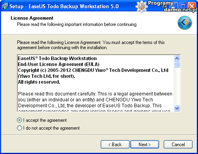Click the empty scrollbar track below thumb
198x154 pixels.
pyautogui.click(x=177, y=86)
